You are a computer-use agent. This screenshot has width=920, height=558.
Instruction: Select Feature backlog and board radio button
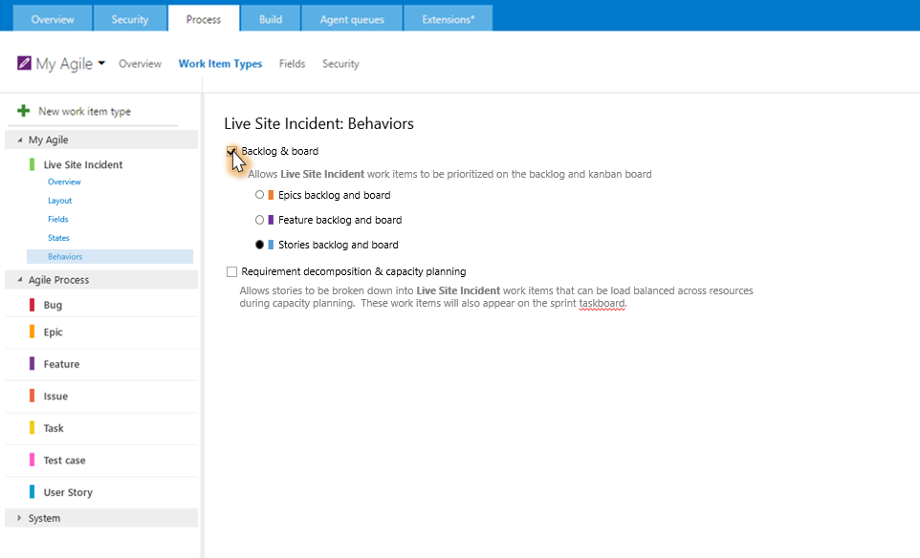pos(259,220)
